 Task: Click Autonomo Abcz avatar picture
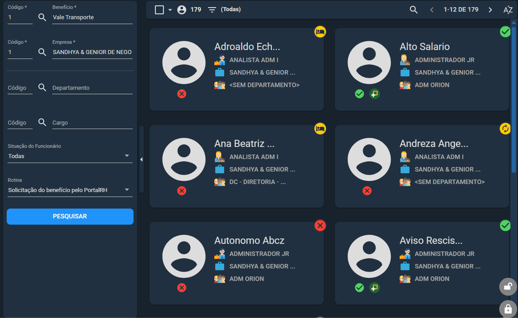184,256
